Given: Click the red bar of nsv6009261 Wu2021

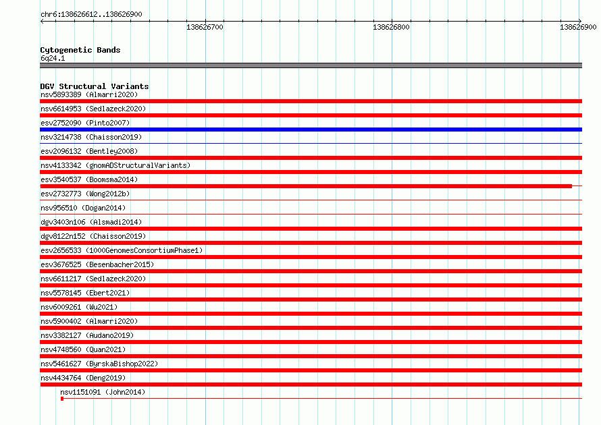Looking at the screenshot, I should tap(311, 314).
